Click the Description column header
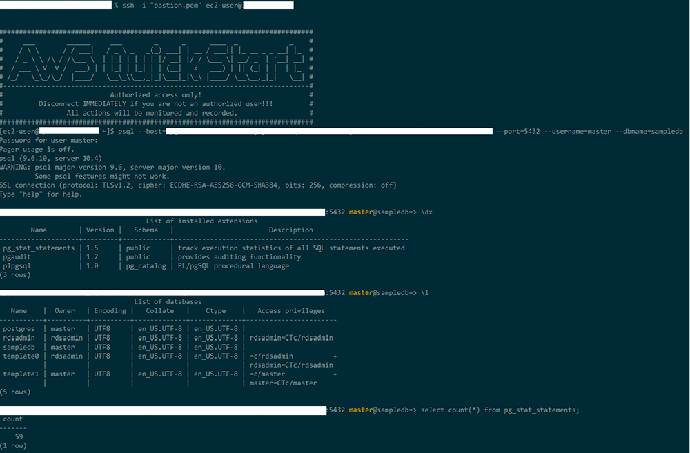The image size is (690, 453). pos(291,230)
